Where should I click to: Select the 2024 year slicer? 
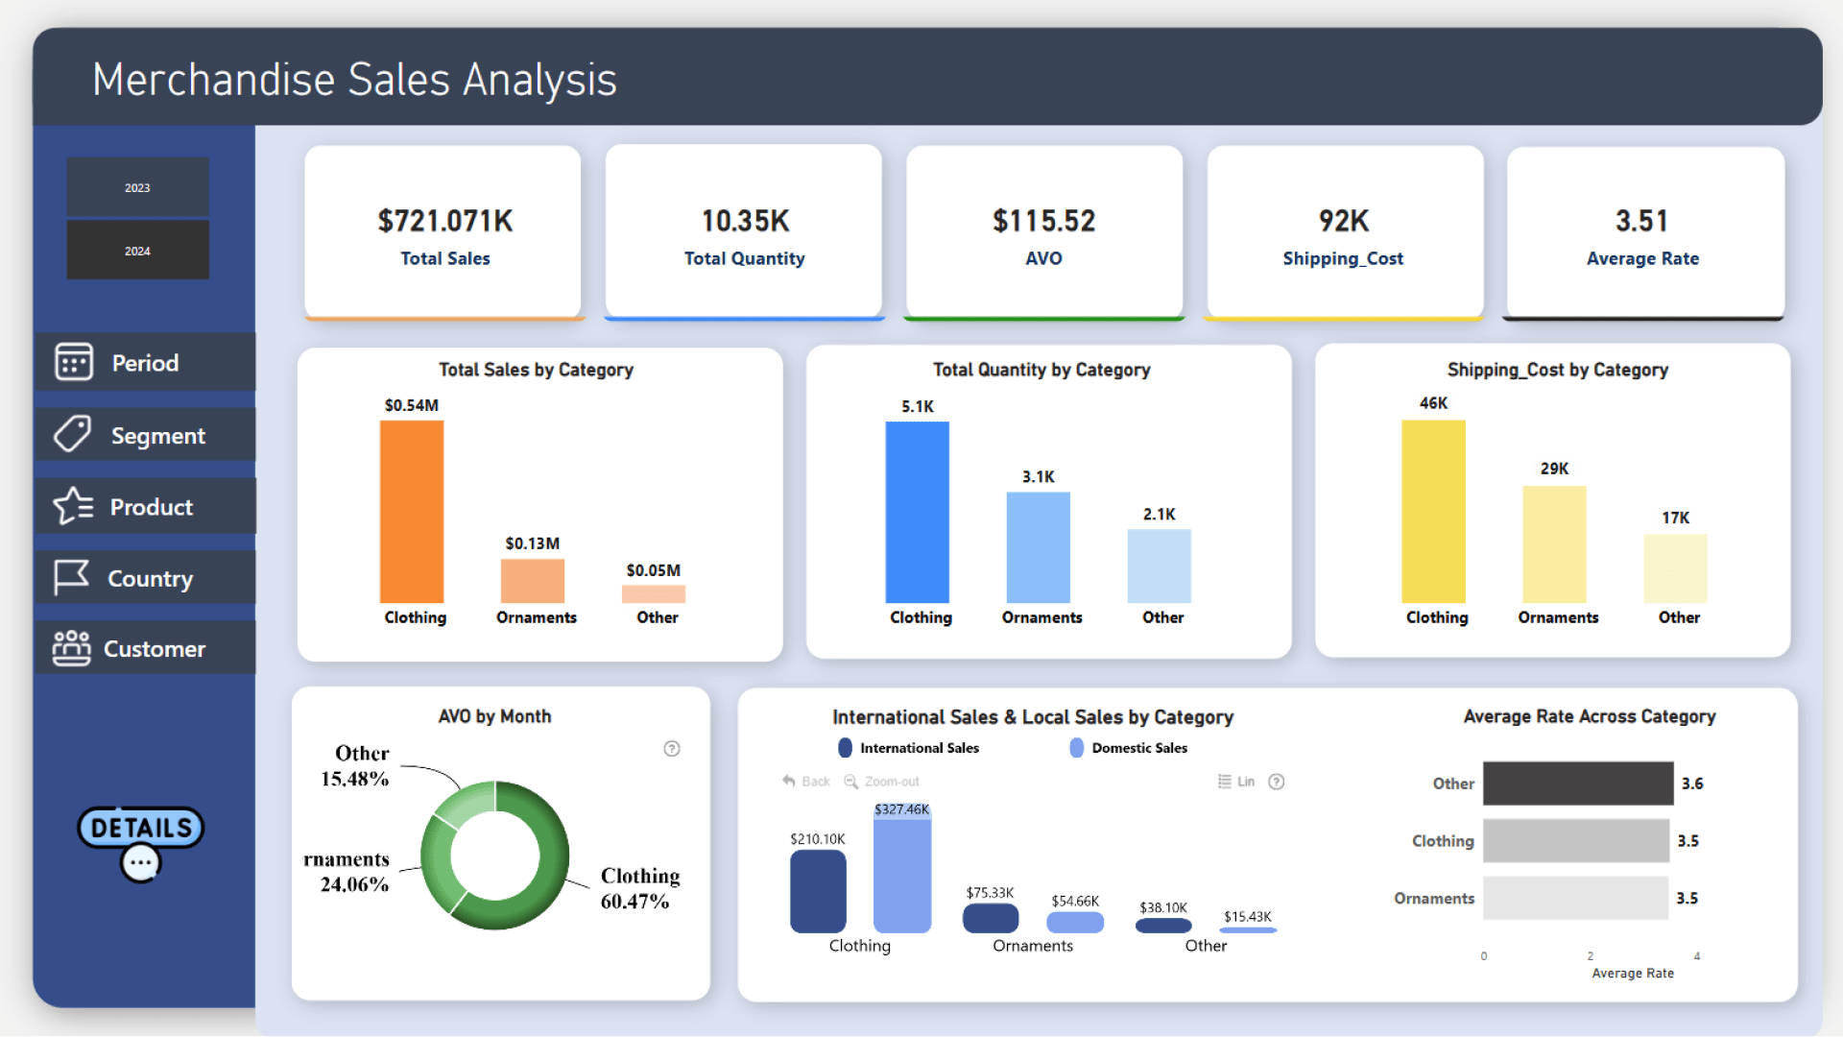(137, 251)
